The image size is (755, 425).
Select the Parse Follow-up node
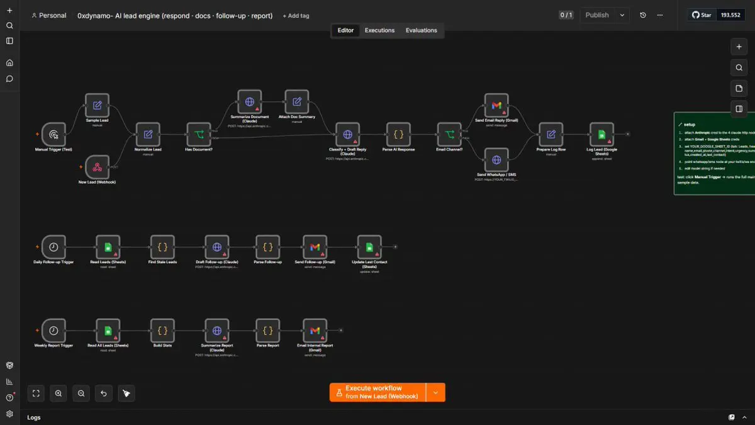tap(267, 247)
